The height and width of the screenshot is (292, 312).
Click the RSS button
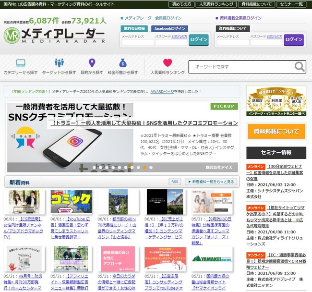[x=175, y=182]
